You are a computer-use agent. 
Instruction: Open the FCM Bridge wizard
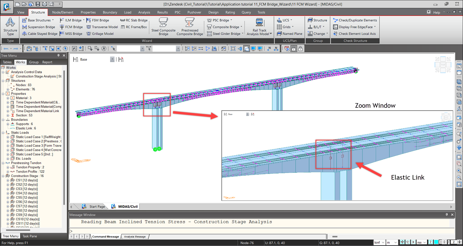click(71, 27)
